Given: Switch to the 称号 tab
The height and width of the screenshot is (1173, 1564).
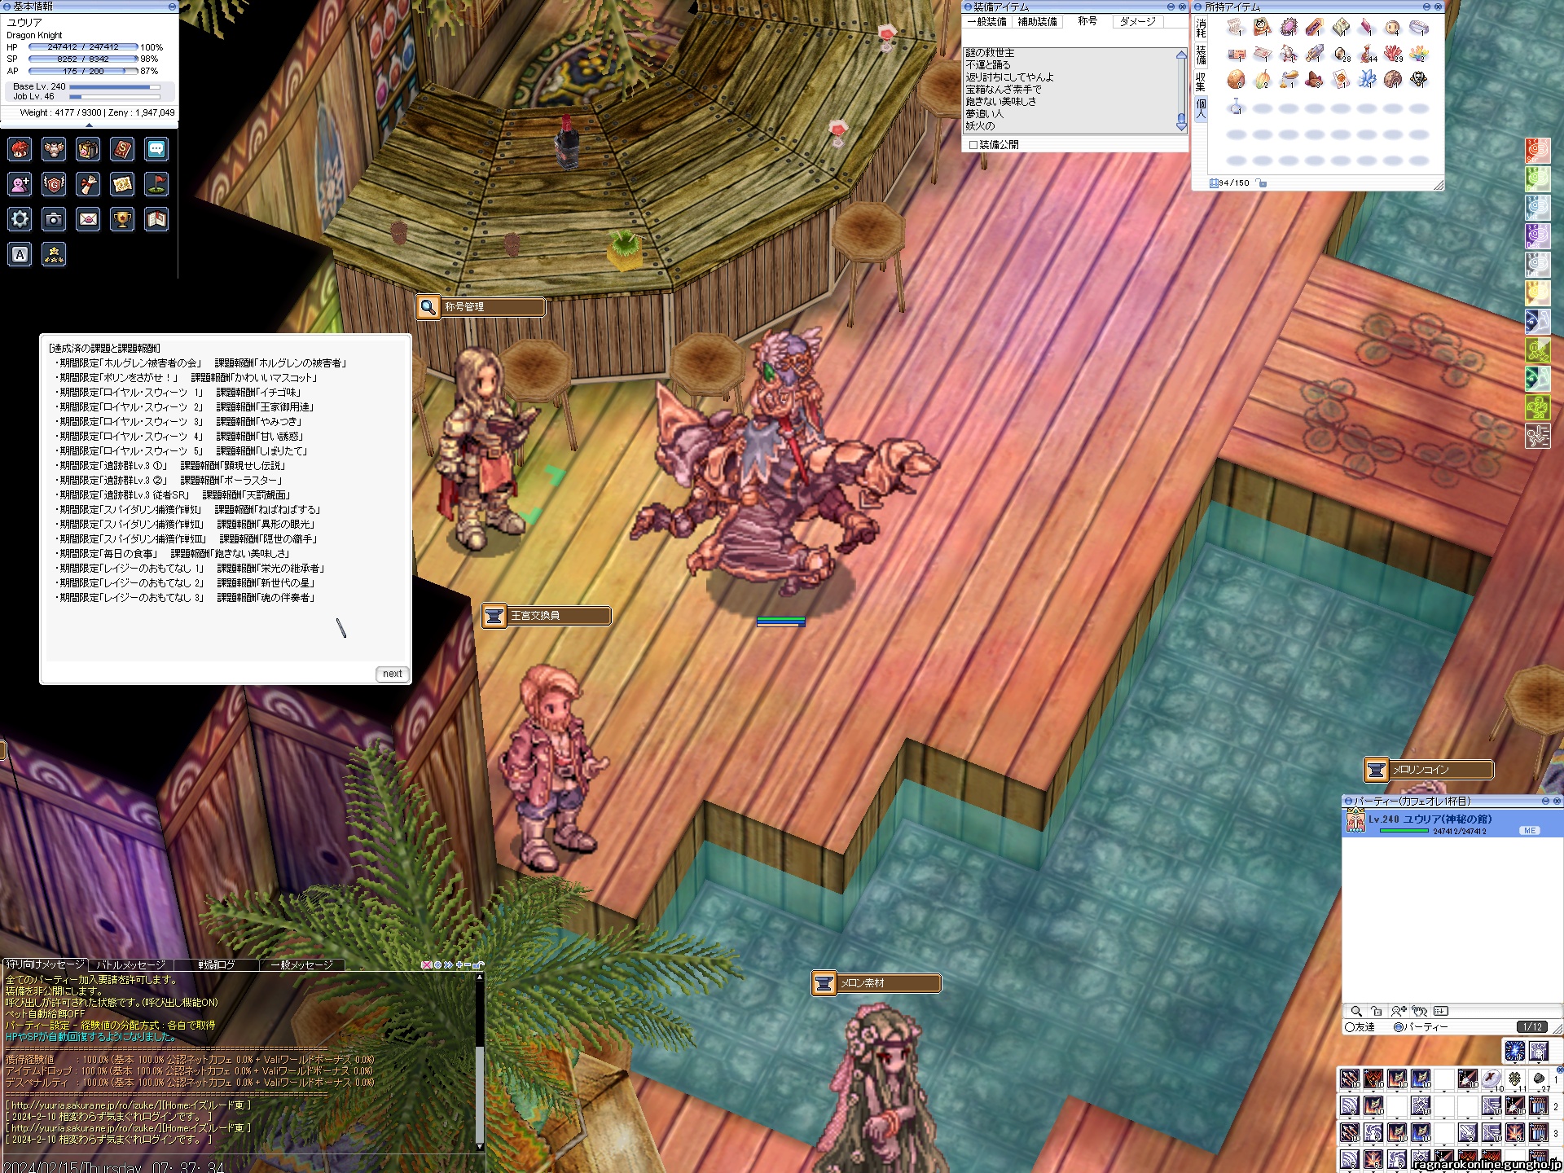Looking at the screenshot, I should (x=1087, y=21).
